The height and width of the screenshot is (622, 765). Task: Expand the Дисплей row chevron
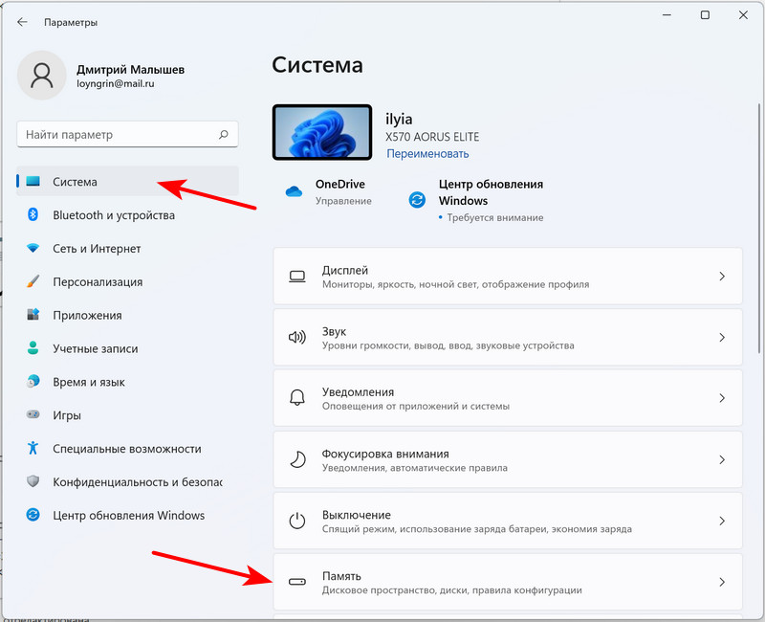click(x=722, y=276)
